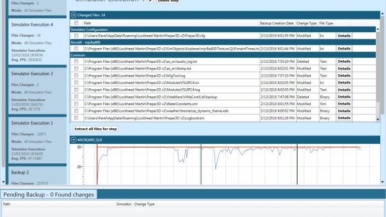Screen dimensions: 386x217
Task: Check the ViMaCoreX.dll.backup file row
Action: (x=76, y=97)
